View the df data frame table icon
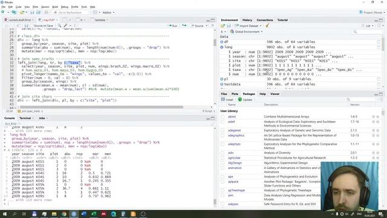Image resolution: width=387 pixels, height=218 pixels. point(379,42)
